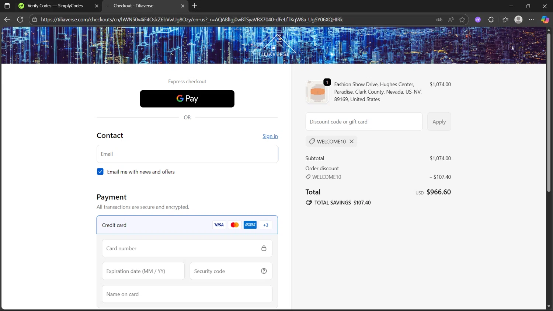
Task: Reload the page with the refresh icon
Action: (20, 20)
